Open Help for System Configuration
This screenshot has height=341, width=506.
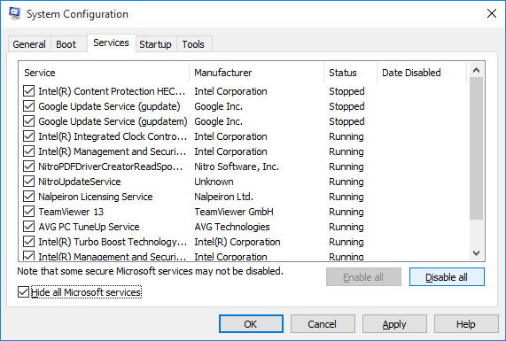(x=466, y=324)
